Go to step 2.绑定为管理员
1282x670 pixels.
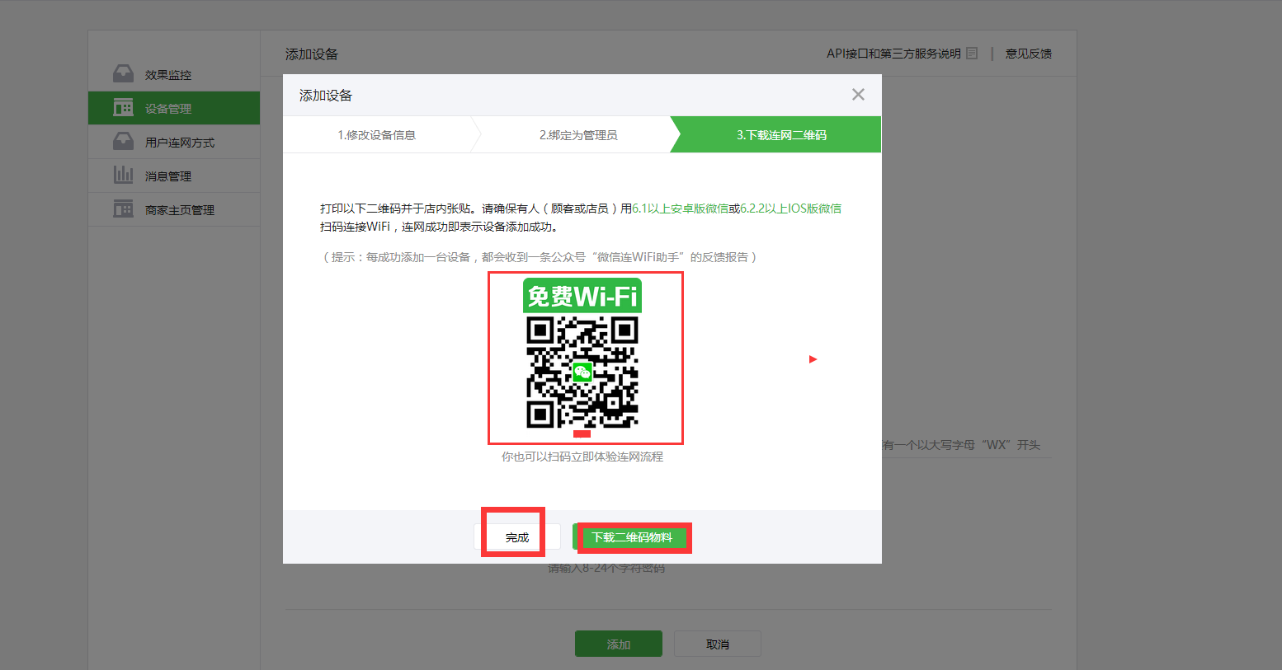tap(578, 135)
